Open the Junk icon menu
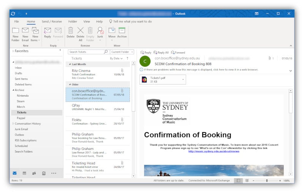Screen dimensions: 304x193 coord(100,33)
